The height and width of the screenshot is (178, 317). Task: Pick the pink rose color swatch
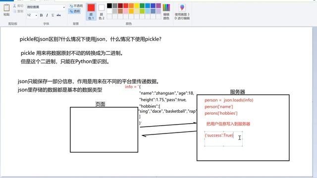[126, 11]
